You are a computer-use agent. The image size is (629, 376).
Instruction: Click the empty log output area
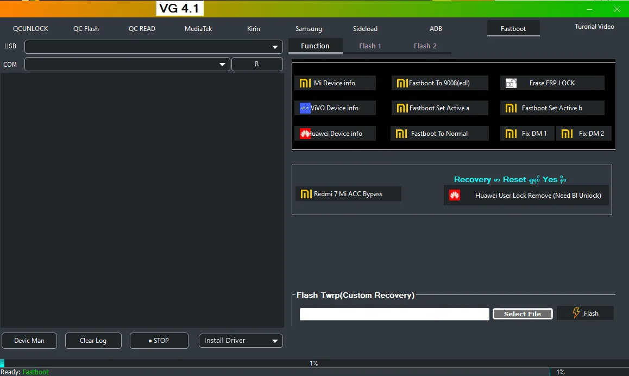(x=142, y=200)
